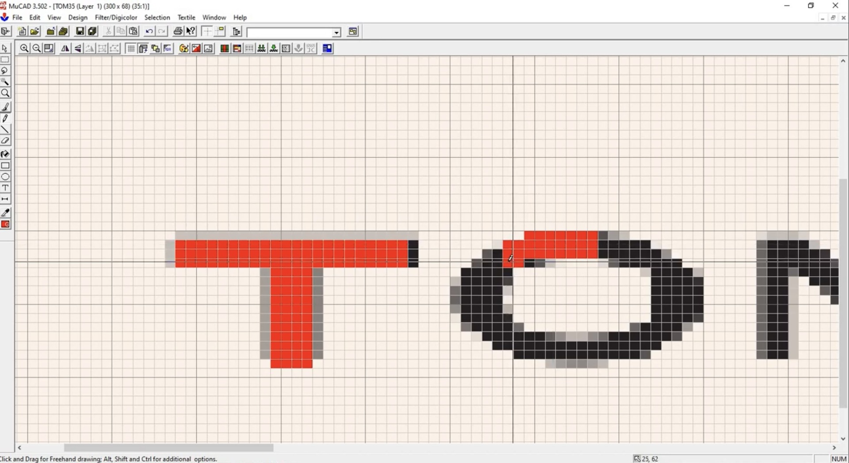The image size is (849, 463).
Task: Click into the toolbar combo box field
Action: 290,33
